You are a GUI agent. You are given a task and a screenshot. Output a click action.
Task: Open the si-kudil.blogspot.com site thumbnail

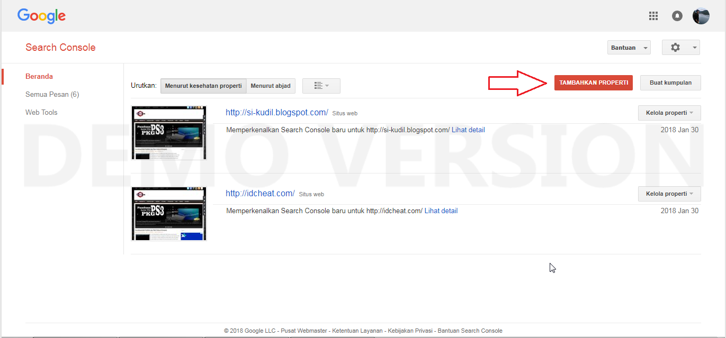(x=169, y=132)
